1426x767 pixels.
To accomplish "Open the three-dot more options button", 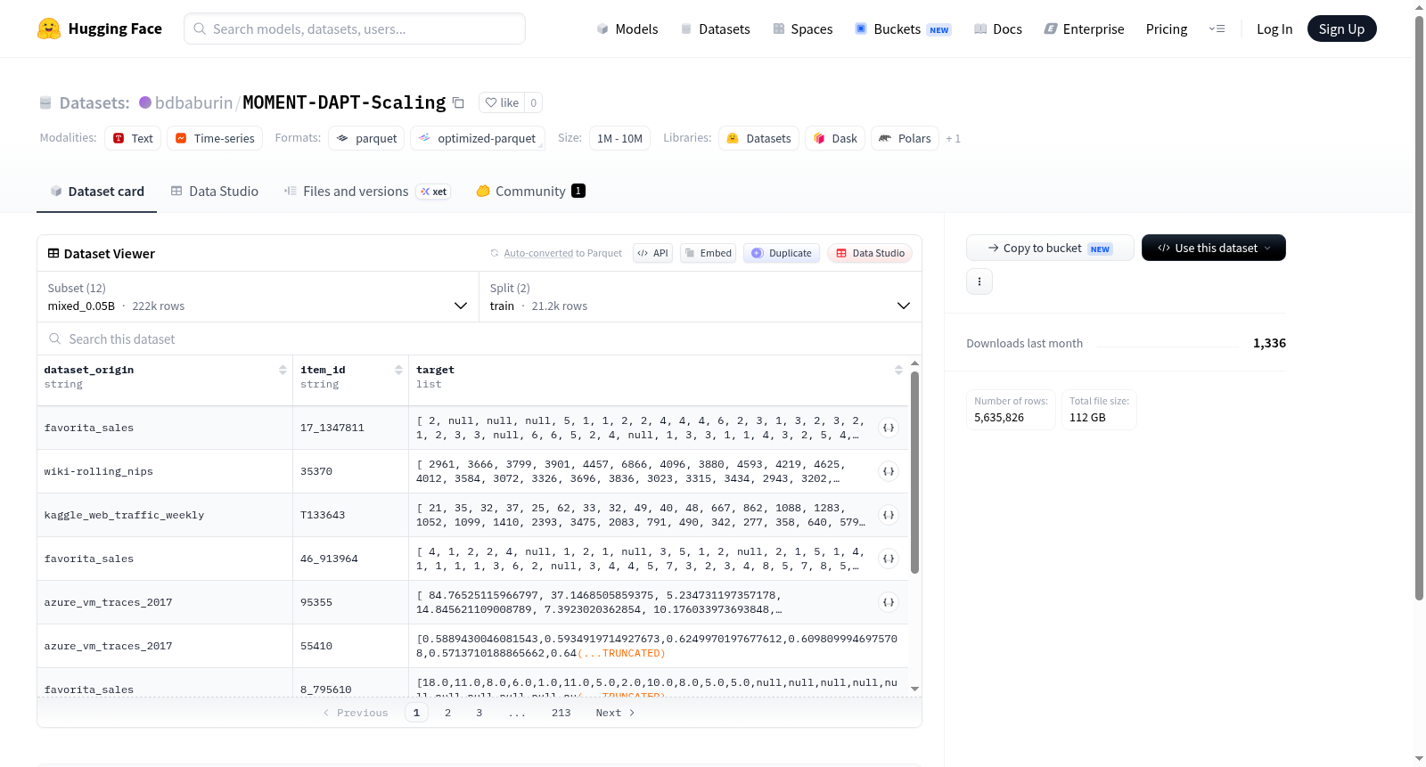I will 979,282.
